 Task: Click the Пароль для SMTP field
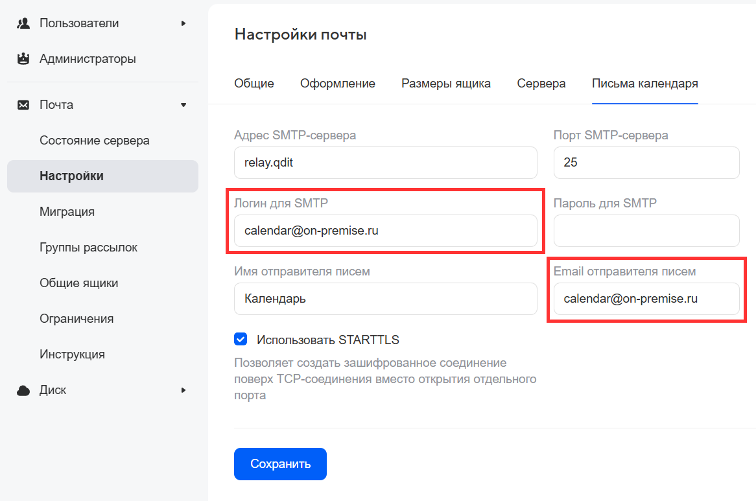tap(646, 231)
